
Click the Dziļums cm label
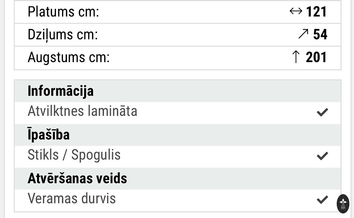pos(63,35)
